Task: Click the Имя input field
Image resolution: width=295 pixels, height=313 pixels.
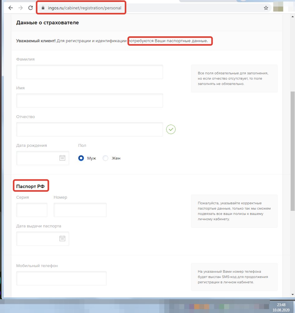Action: tap(89, 101)
